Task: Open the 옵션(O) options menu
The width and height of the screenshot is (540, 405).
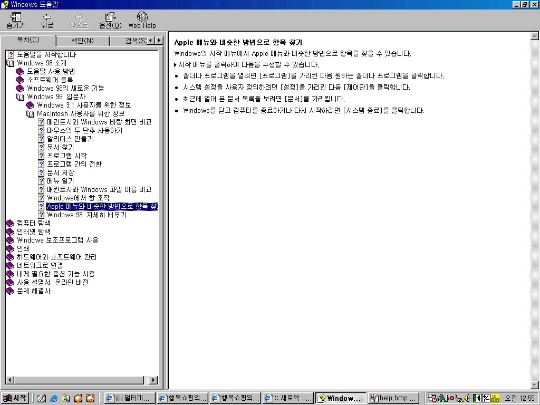Action: click(x=111, y=21)
